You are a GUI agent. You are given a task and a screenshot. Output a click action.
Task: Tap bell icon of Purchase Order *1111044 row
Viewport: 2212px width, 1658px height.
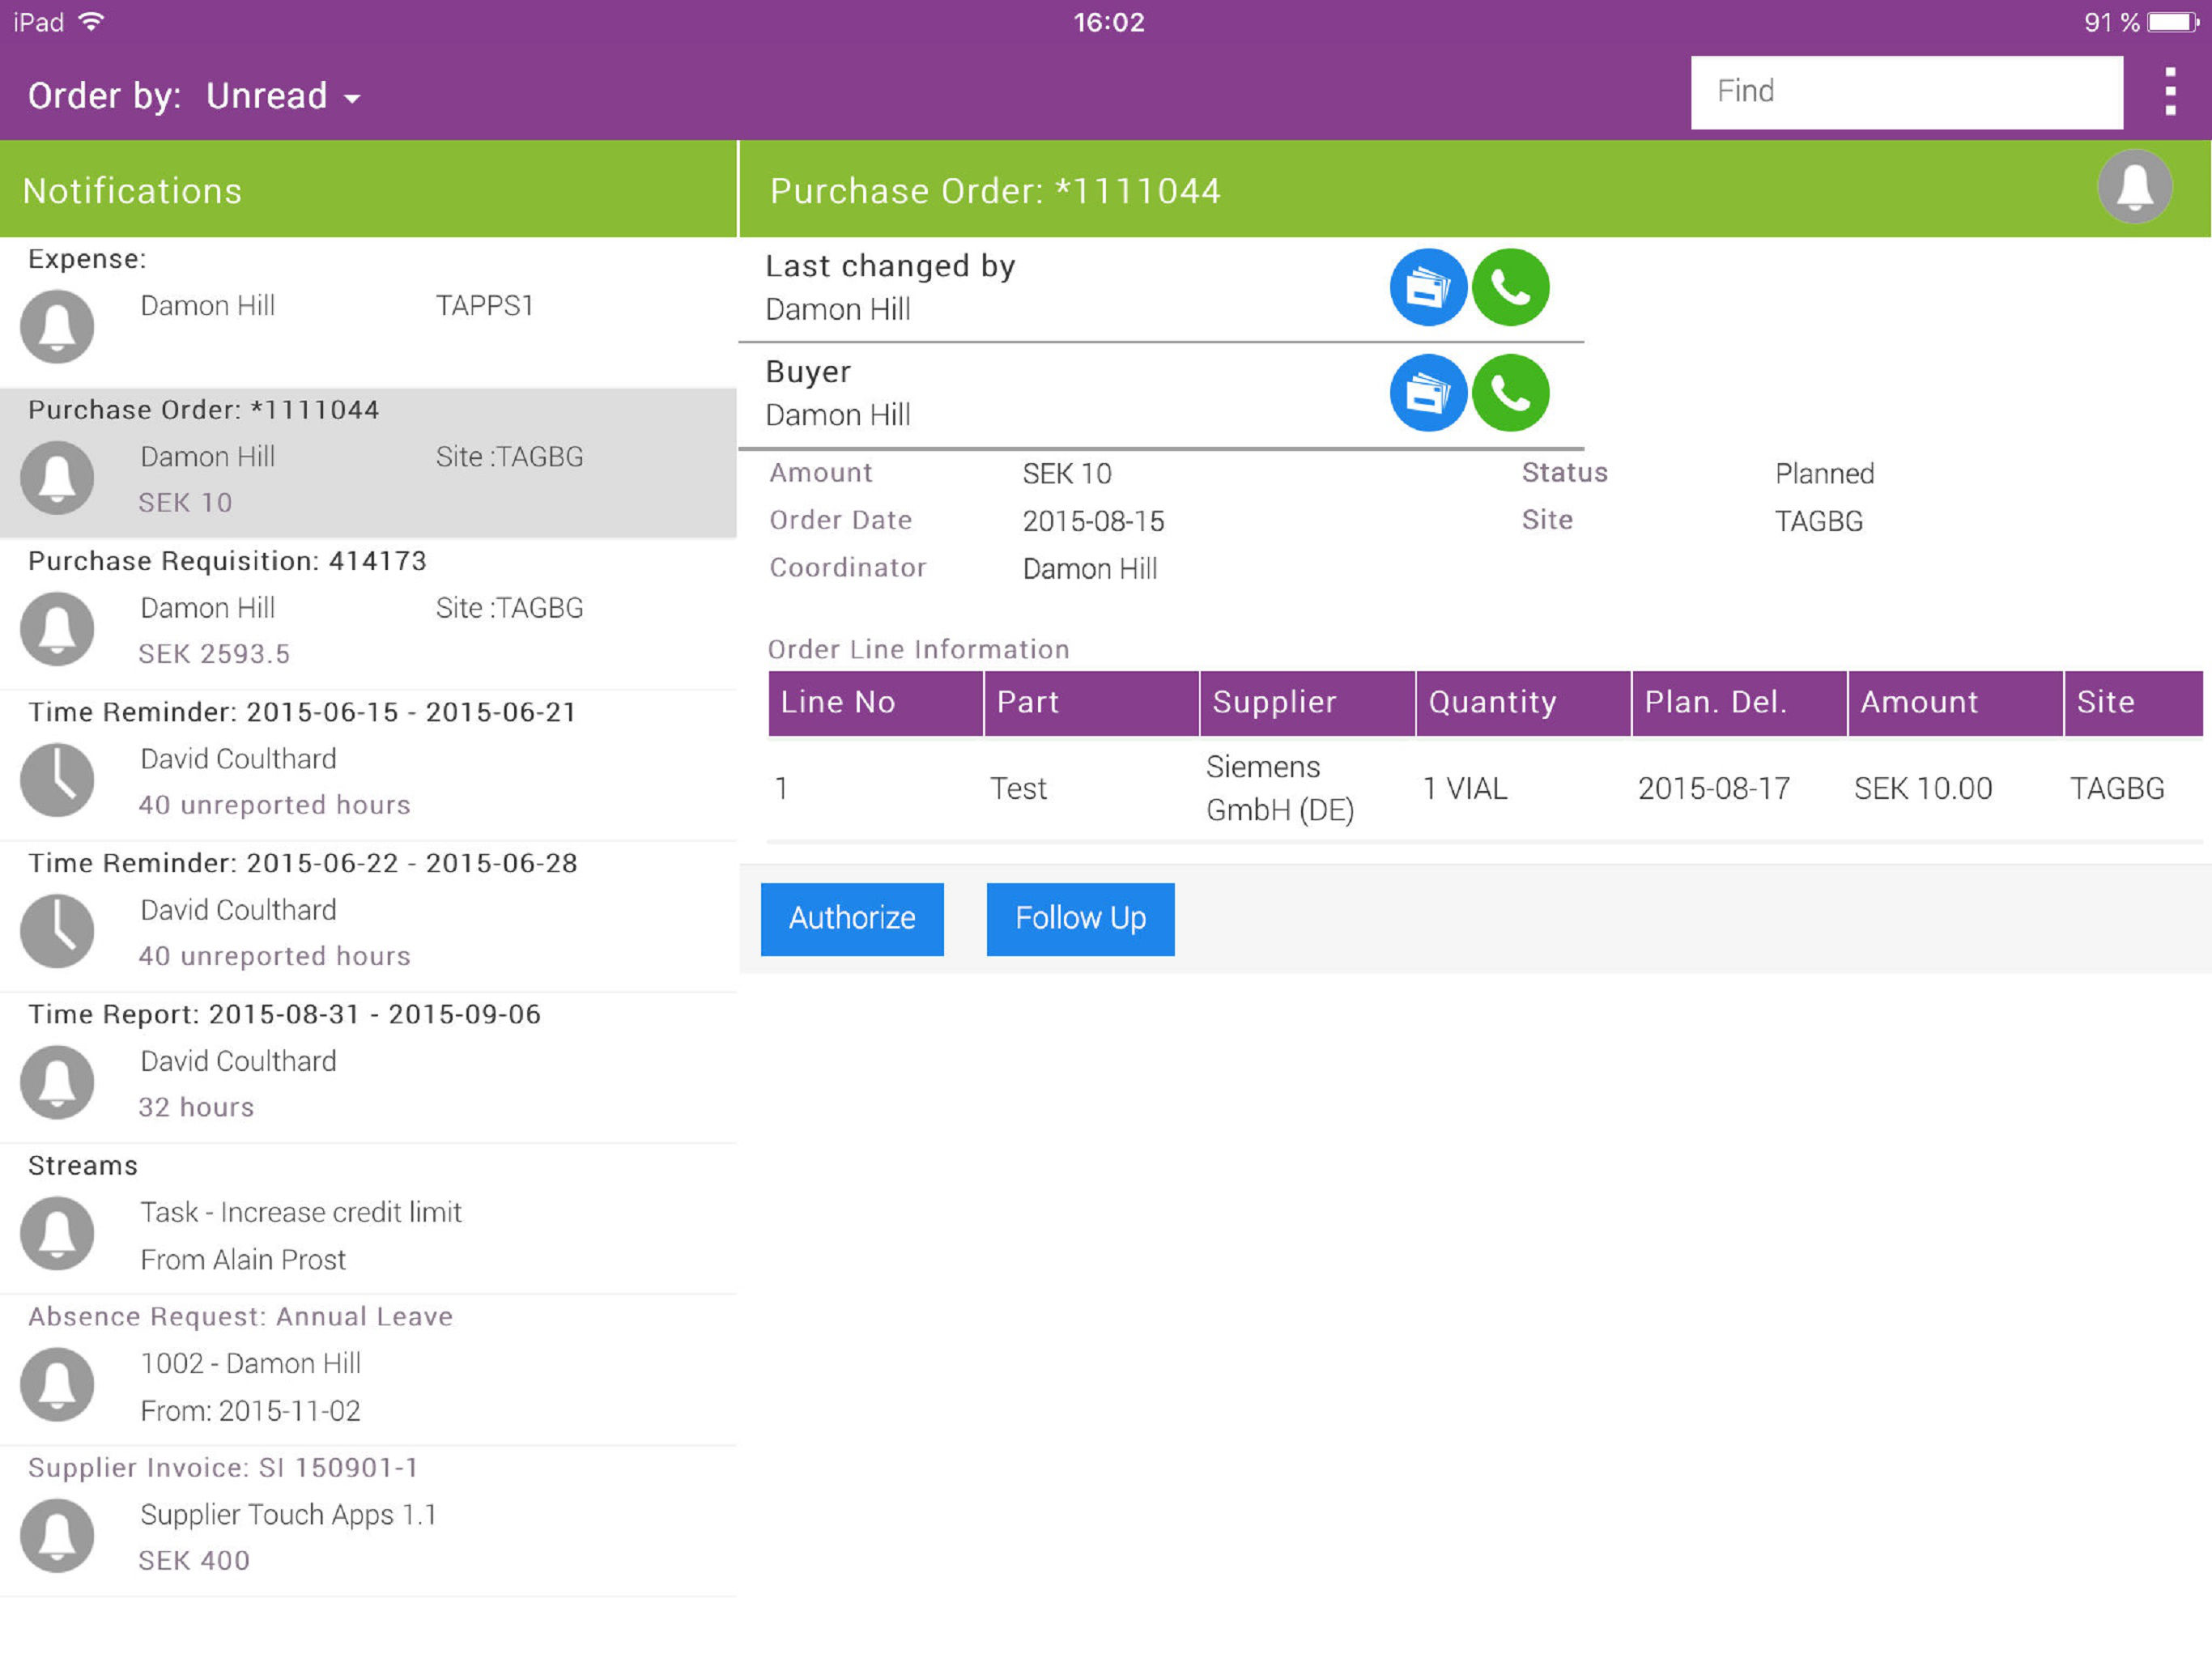point(57,478)
